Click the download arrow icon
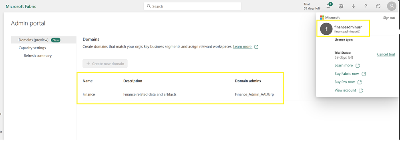Image resolution: width=400 pixels, height=166 pixels. (353, 6)
